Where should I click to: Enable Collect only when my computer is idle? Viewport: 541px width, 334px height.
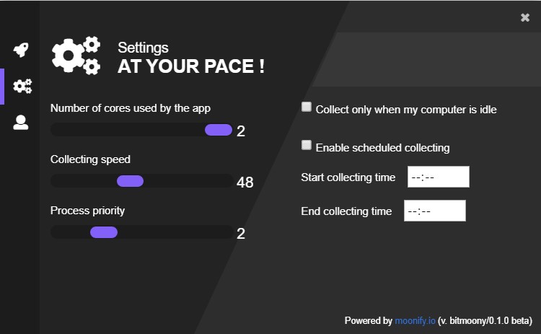coord(307,107)
